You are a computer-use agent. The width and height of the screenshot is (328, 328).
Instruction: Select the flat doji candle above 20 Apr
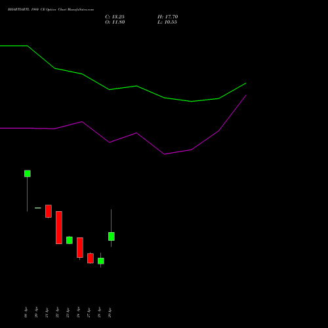coord(38,208)
